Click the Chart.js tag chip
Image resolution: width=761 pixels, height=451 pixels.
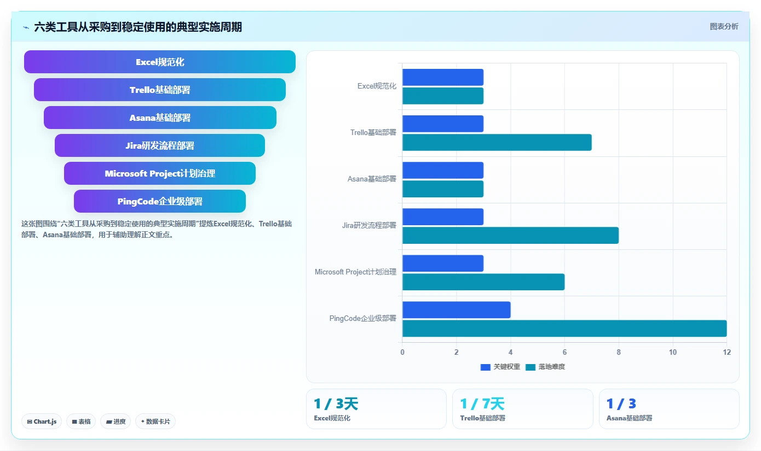coord(42,421)
